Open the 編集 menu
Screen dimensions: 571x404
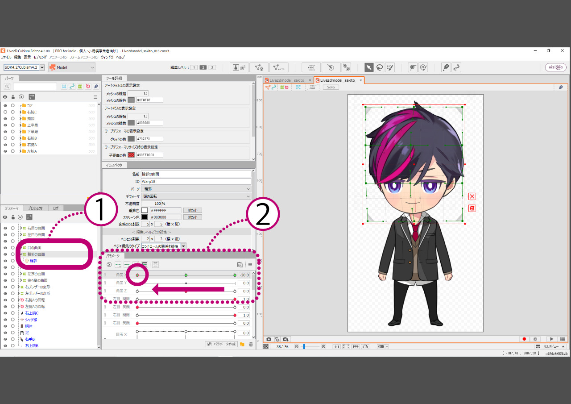click(x=17, y=57)
